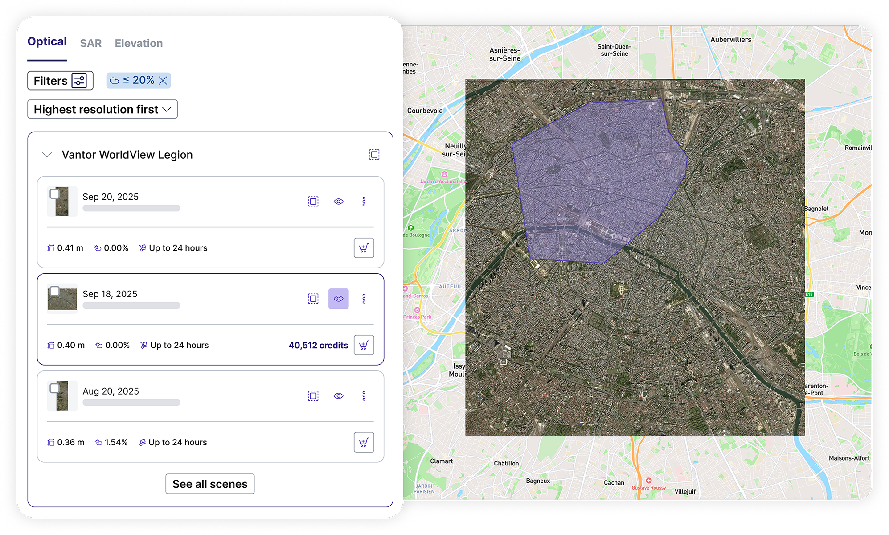
Task: Select the Sep 20, 2025 scene checkbox
Action: pyautogui.click(x=55, y=194)
